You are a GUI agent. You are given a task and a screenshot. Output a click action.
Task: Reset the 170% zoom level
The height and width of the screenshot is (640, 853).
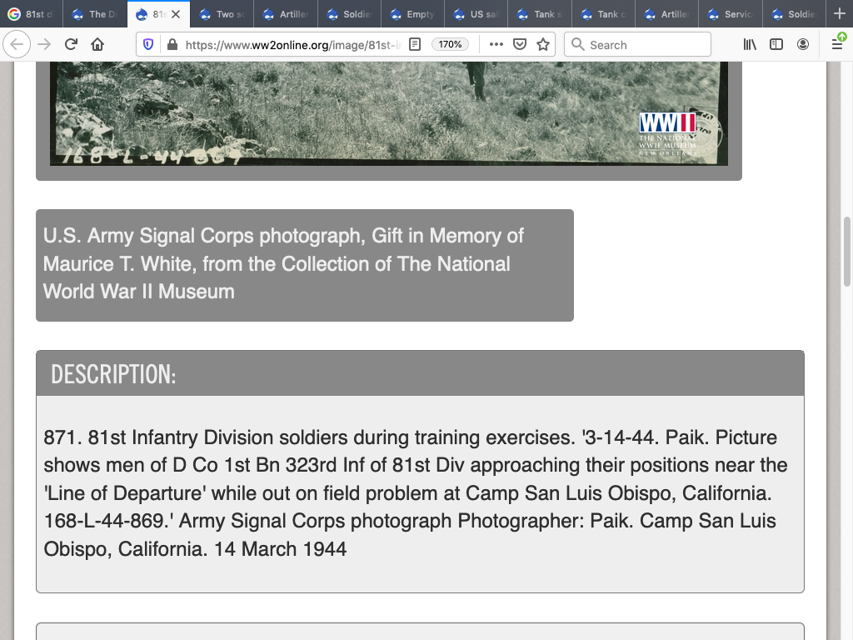[x=451, y=44]
